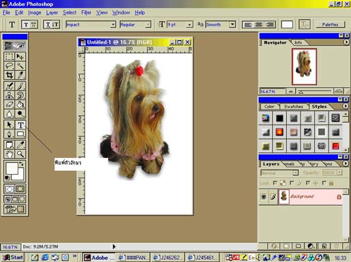Hide the Background layer eye icon
Screen dimensions: 351x262
point(264,197)
